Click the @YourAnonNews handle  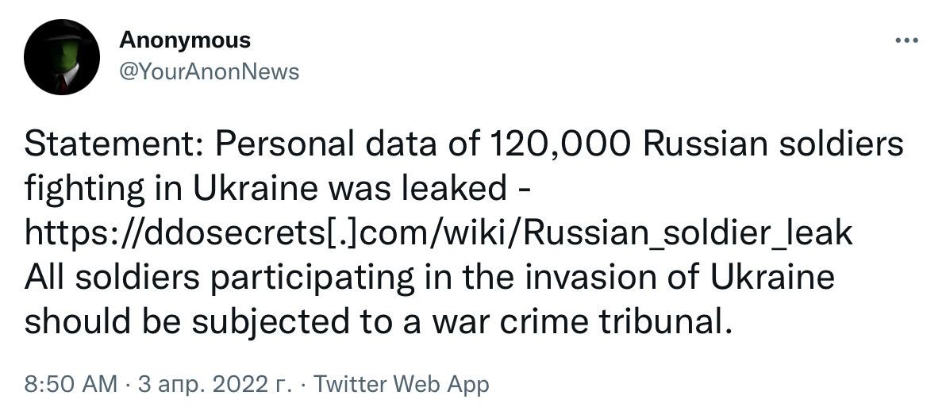tap(209, 71)
